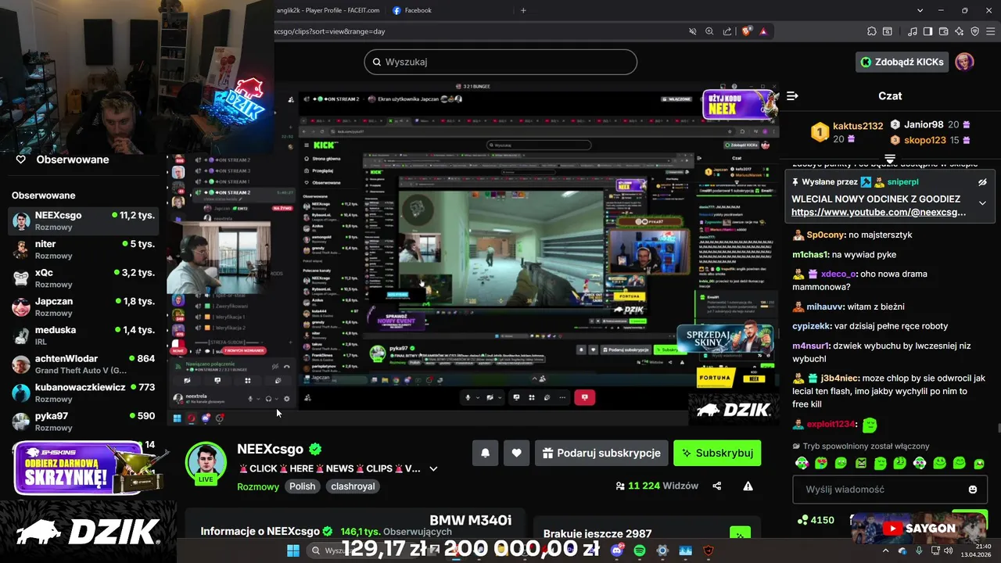The height and width of the screenshot is (563, 1001).
Task: Share the stream via share icon
Action: 717,486
